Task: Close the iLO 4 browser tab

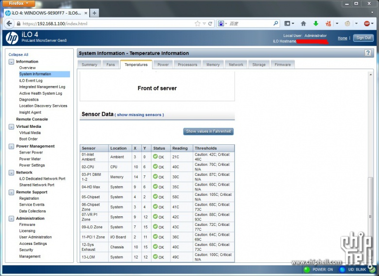Action: 86,13
